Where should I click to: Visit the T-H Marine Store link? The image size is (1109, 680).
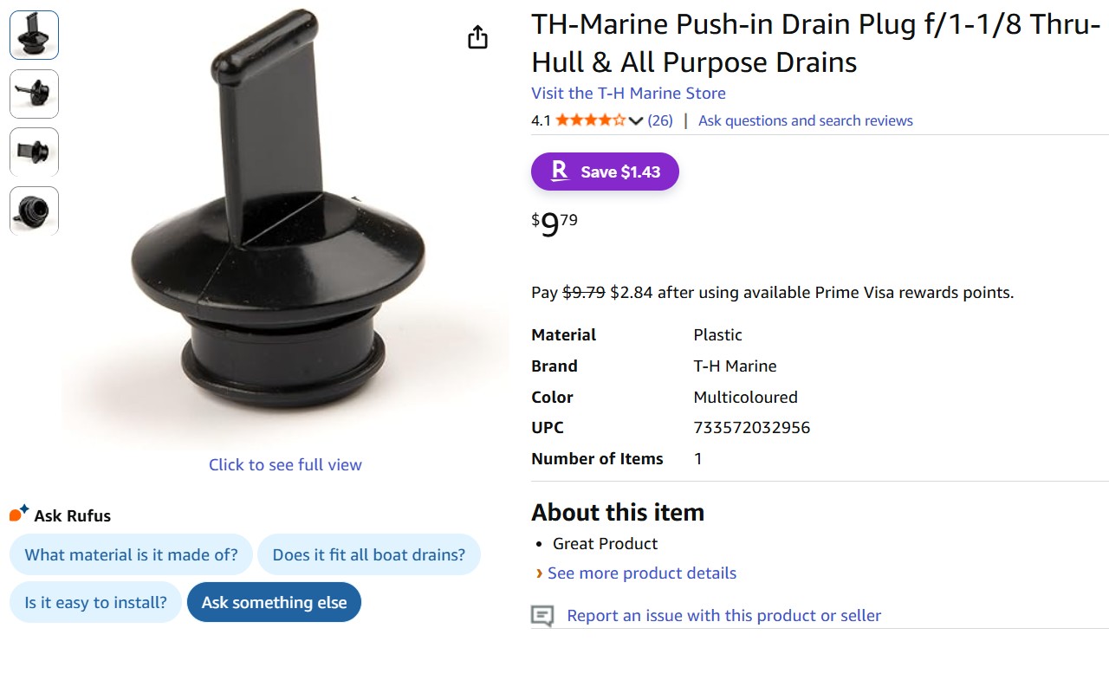tap(628, 93)
